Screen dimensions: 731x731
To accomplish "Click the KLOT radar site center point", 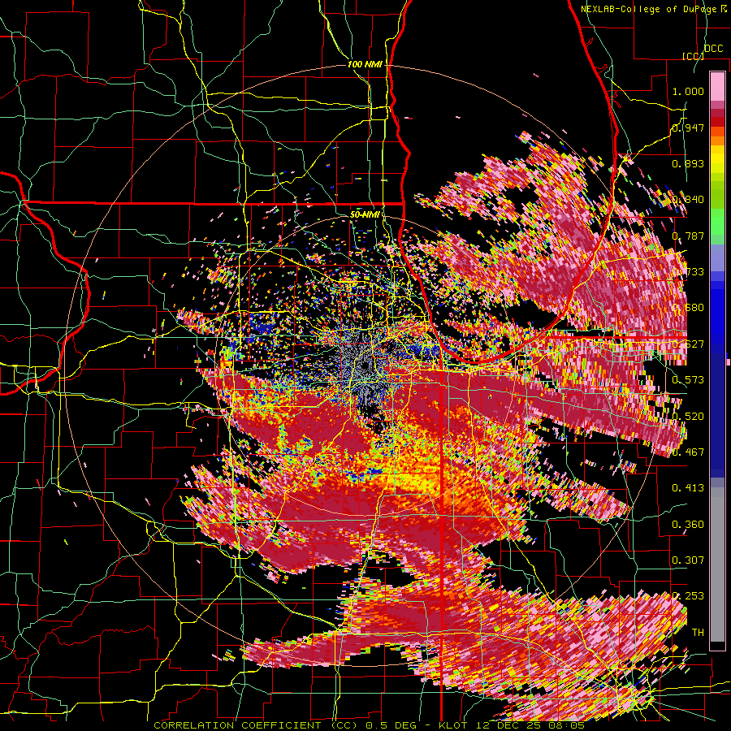I will point(365,367).
